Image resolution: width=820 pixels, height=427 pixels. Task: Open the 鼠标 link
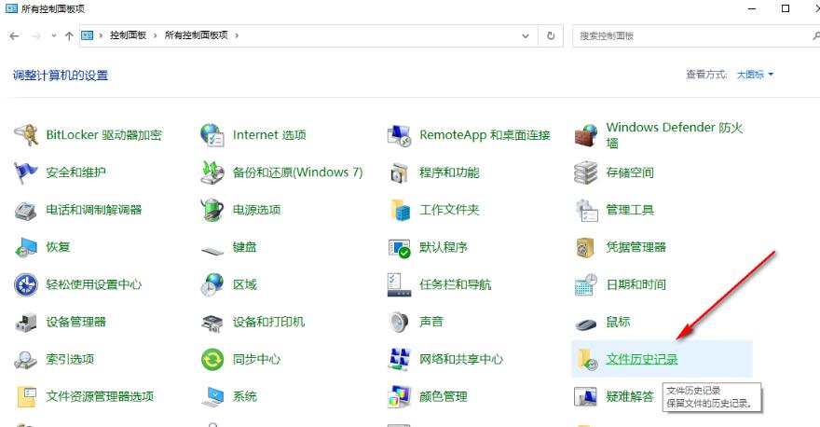pos(618,323)
